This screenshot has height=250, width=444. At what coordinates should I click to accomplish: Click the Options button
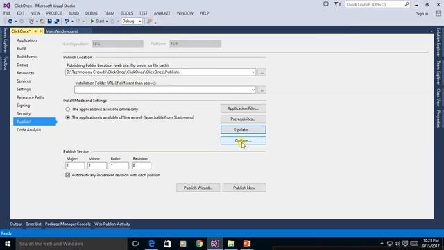(244, 140)
